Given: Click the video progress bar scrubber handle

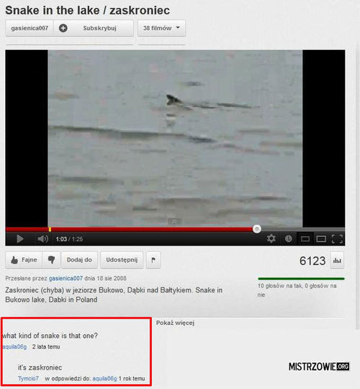Looking at the screenshot, I should [257, 229].
